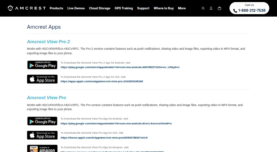Open the itunes.apple.com amcrest-view-pro link
This screenshot has width=277, height=152.
(104, 137)
